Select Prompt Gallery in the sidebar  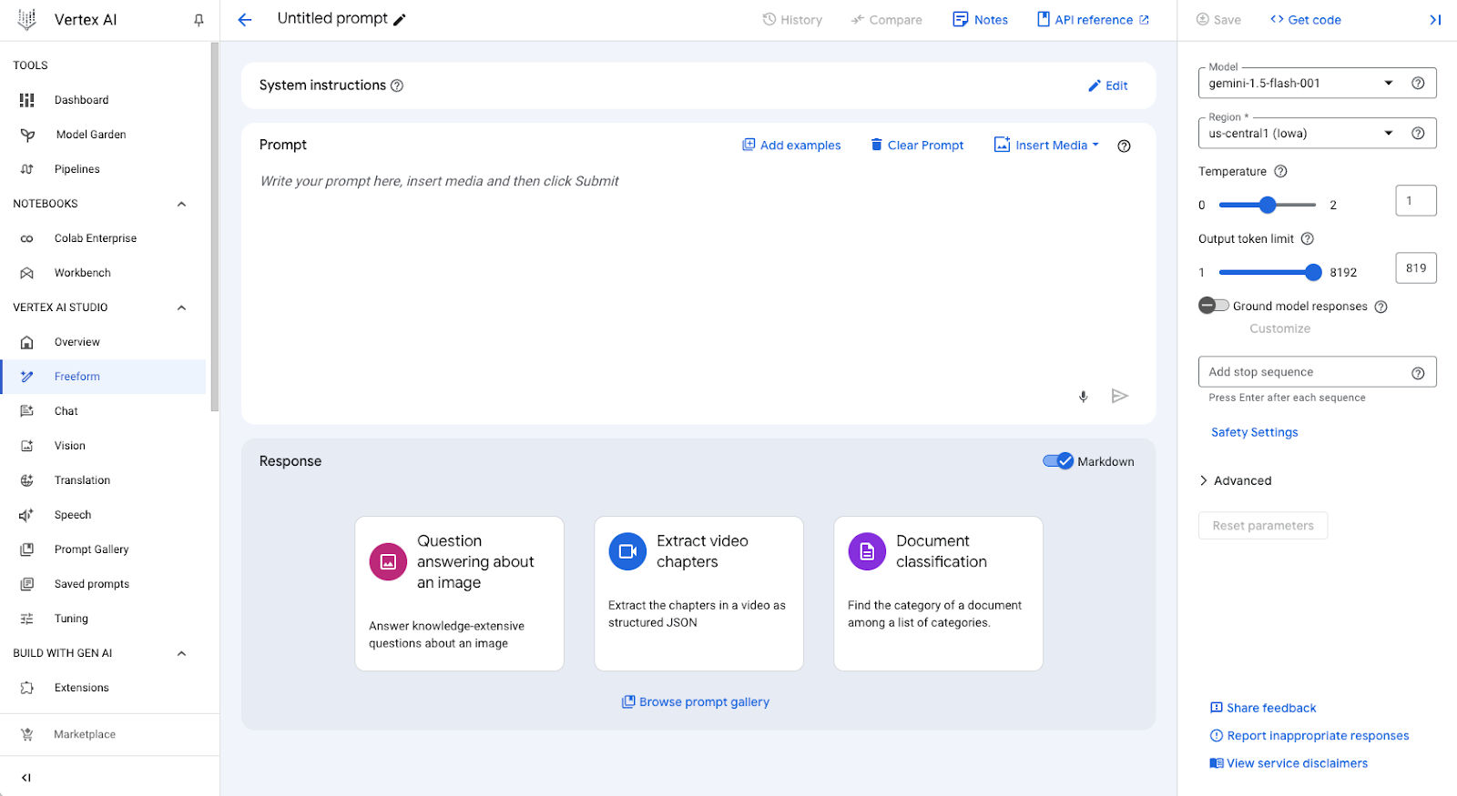(91, 549)
